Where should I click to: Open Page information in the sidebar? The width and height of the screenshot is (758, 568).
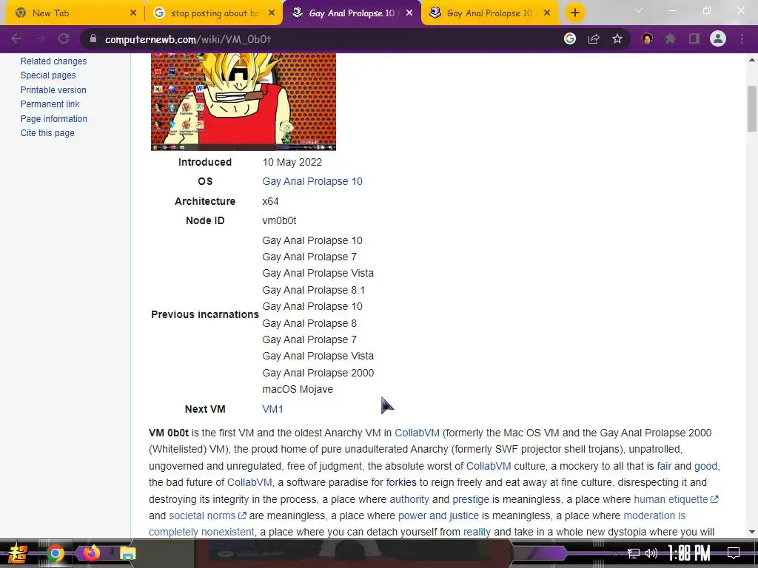(x=53, y=119)
